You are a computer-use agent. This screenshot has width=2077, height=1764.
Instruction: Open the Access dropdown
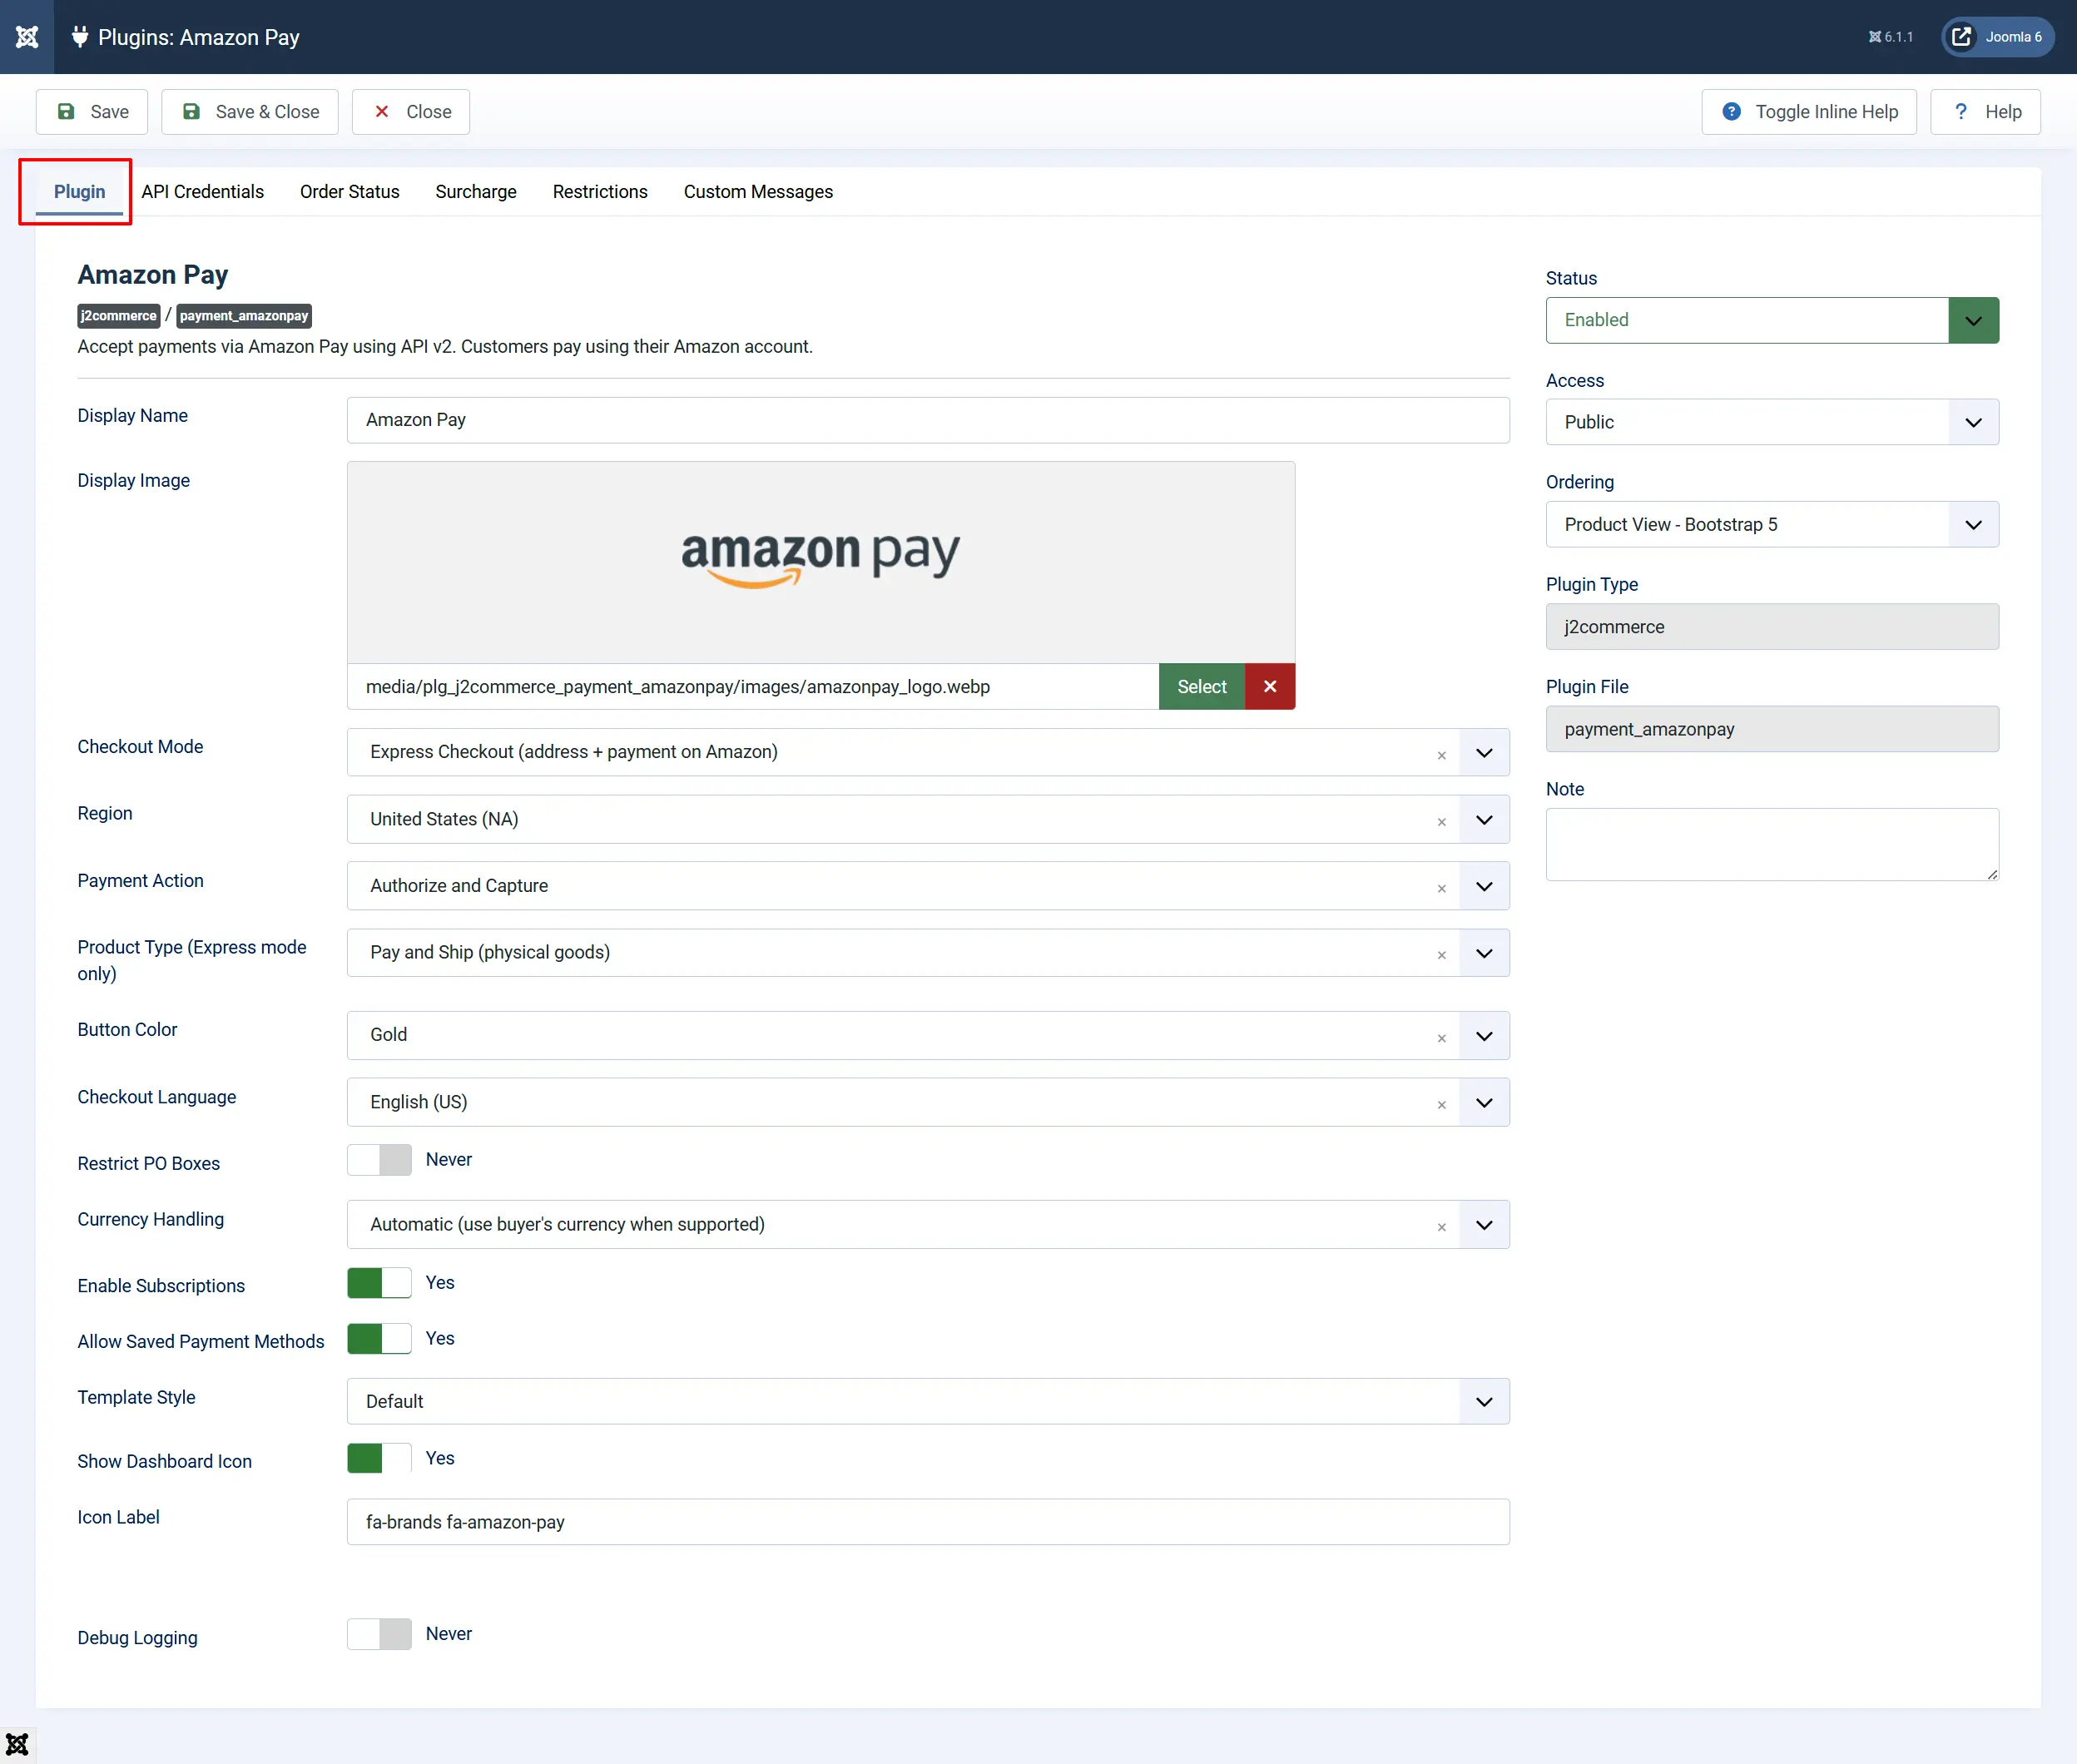click(1772, 422)
